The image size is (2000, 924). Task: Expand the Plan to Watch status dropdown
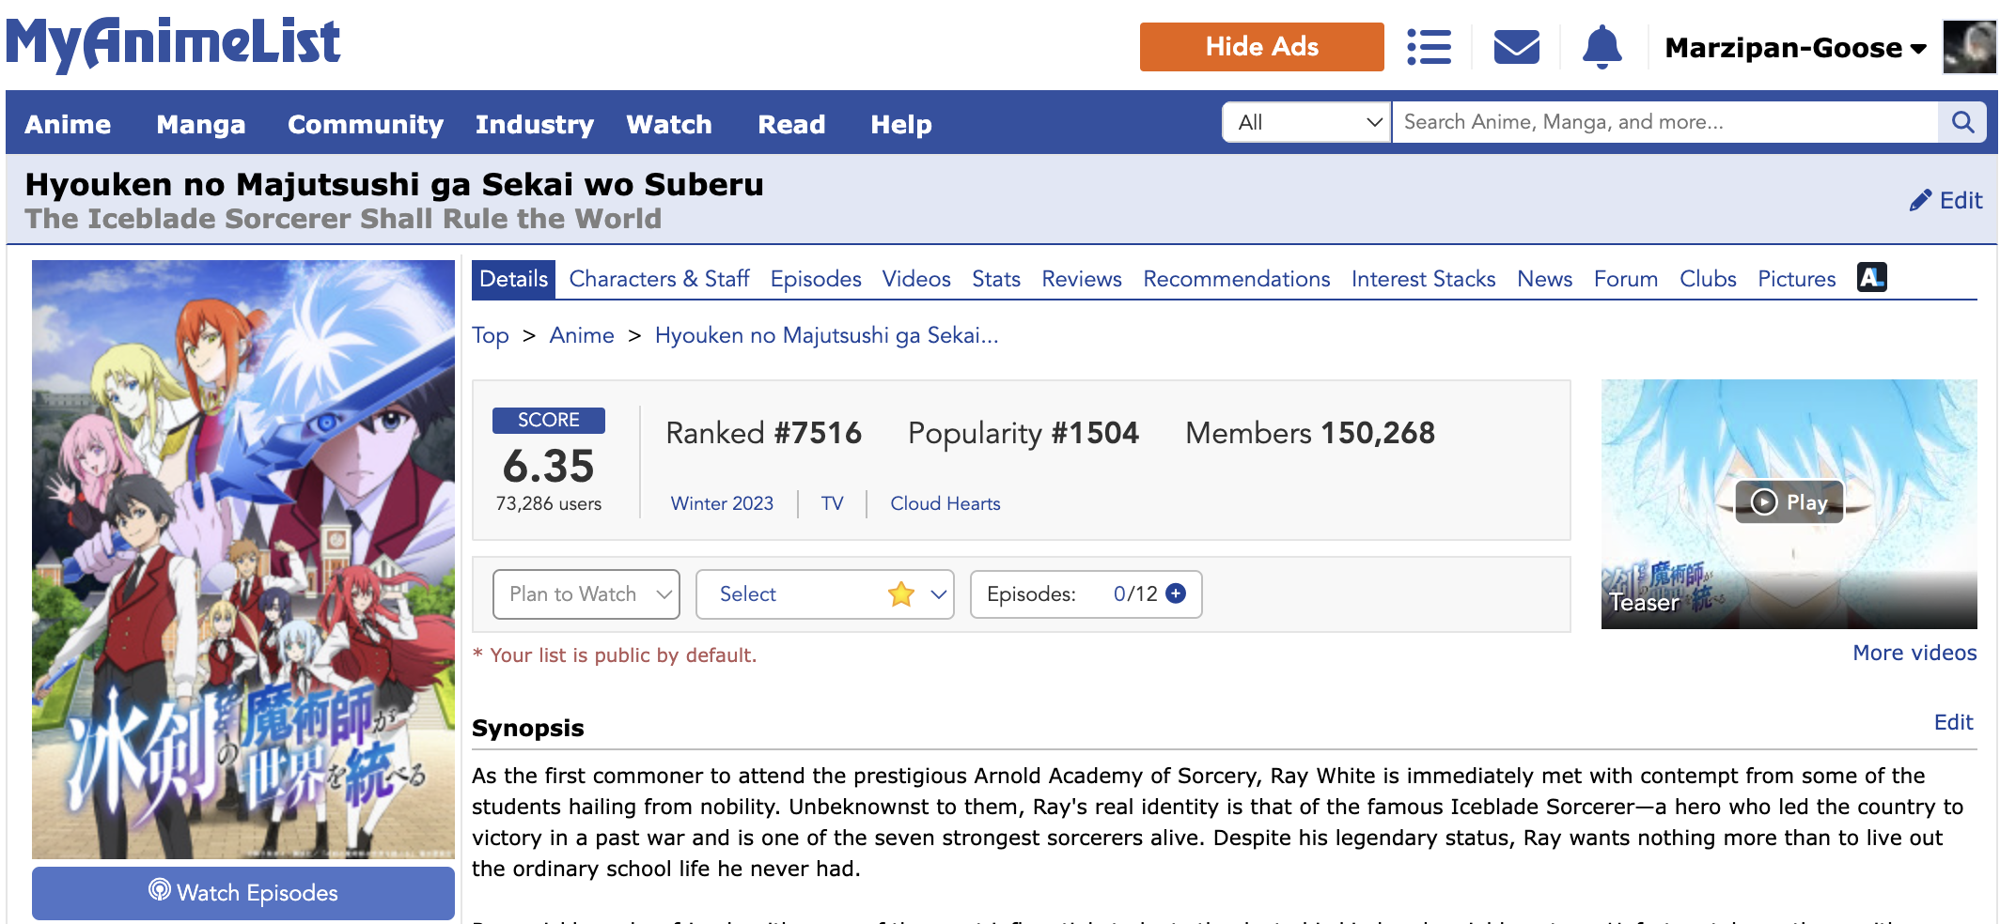pyautogui.click(x=586, y=594)
